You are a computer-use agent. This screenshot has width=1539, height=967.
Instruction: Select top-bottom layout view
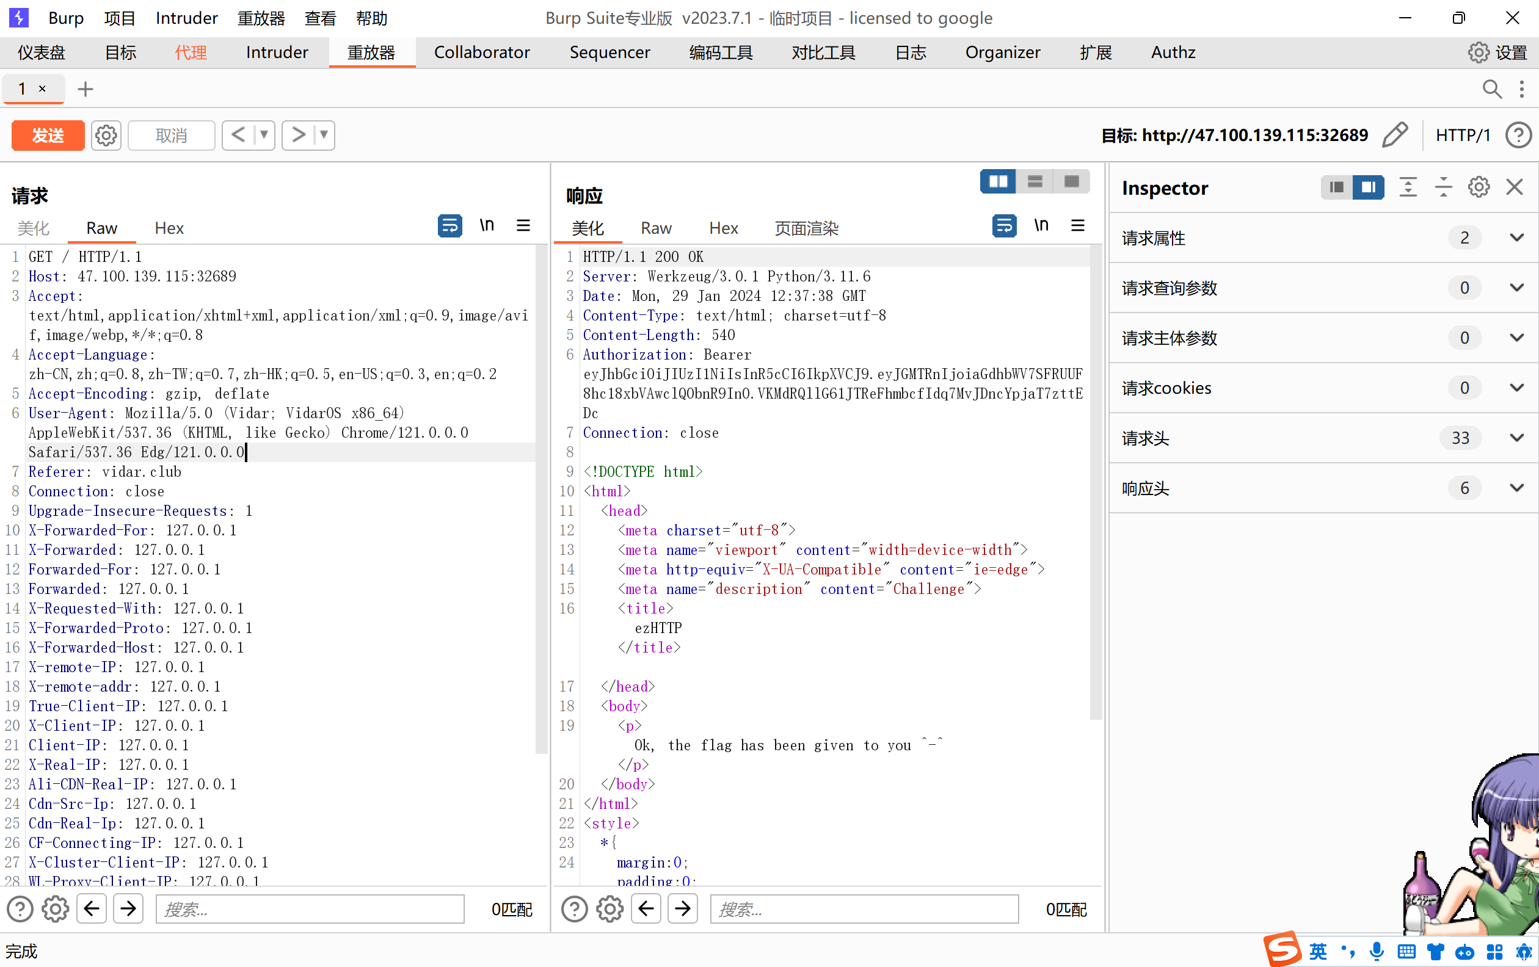1035,181
